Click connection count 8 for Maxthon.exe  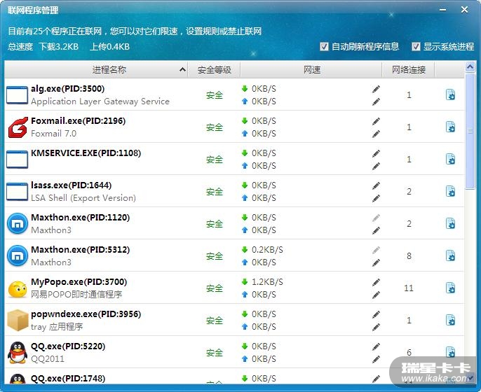409,256
